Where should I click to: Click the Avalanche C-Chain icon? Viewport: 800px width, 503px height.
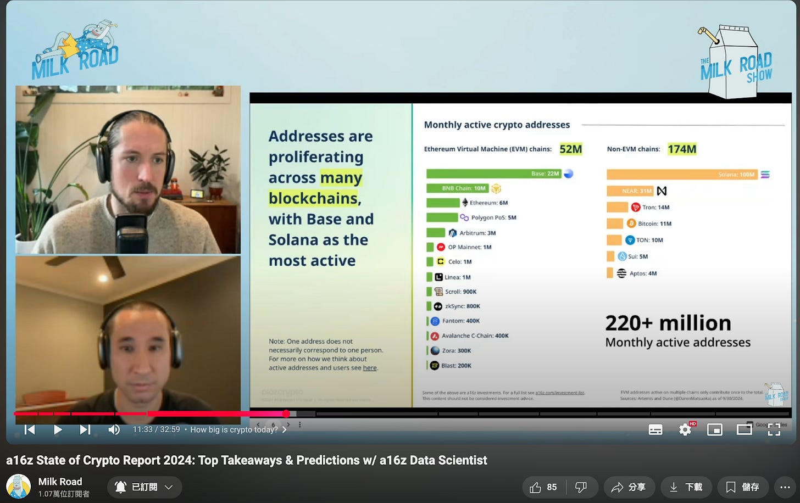[x=435, y=336]
